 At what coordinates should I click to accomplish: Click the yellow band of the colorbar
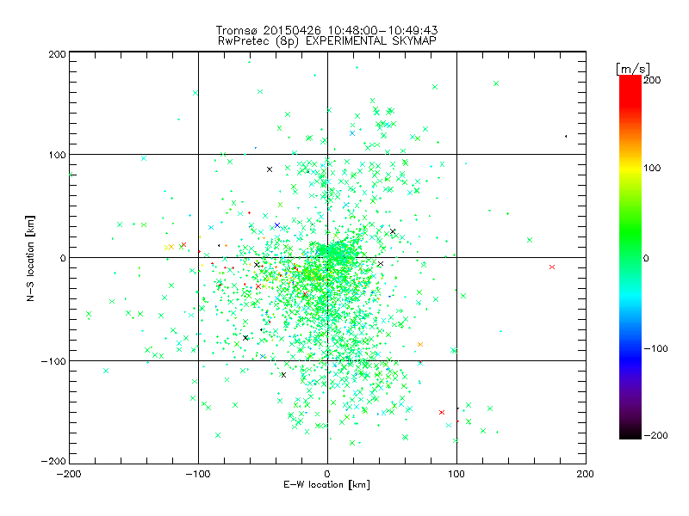tap(630, 168)
